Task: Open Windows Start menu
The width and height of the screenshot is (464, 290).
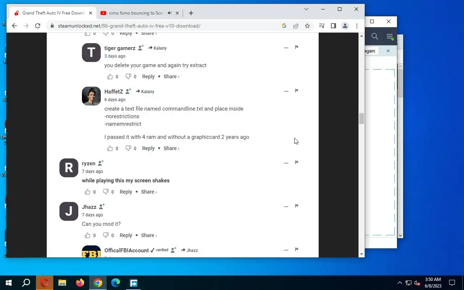Action: click(9, 283)
